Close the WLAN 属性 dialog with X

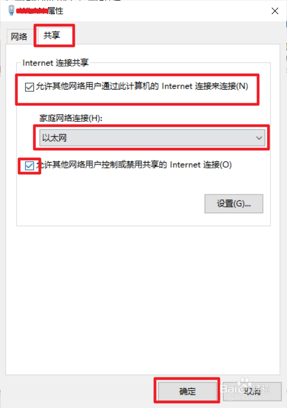[275, 11]
